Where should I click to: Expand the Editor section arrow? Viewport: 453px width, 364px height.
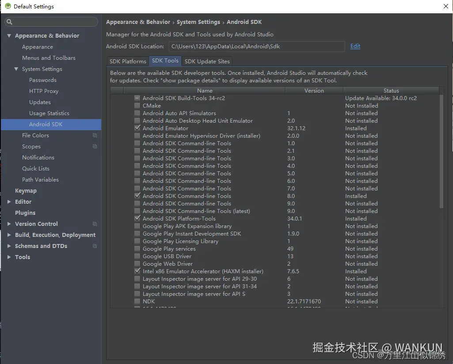tap(9, 201)
